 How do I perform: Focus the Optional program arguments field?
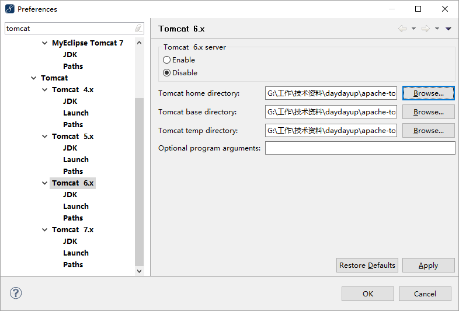[x=360, y=148]
